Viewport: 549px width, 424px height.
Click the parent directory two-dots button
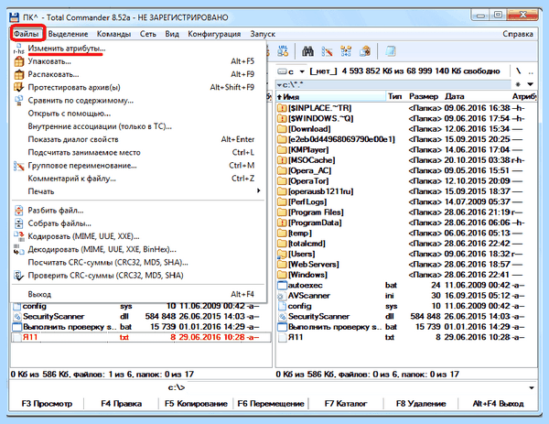[531, 71]
